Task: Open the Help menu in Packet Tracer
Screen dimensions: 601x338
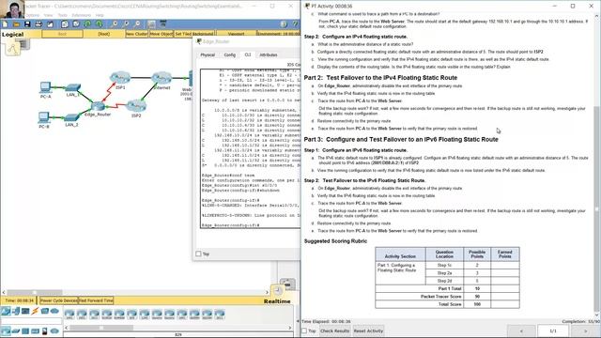Action: tap(100, 15)
